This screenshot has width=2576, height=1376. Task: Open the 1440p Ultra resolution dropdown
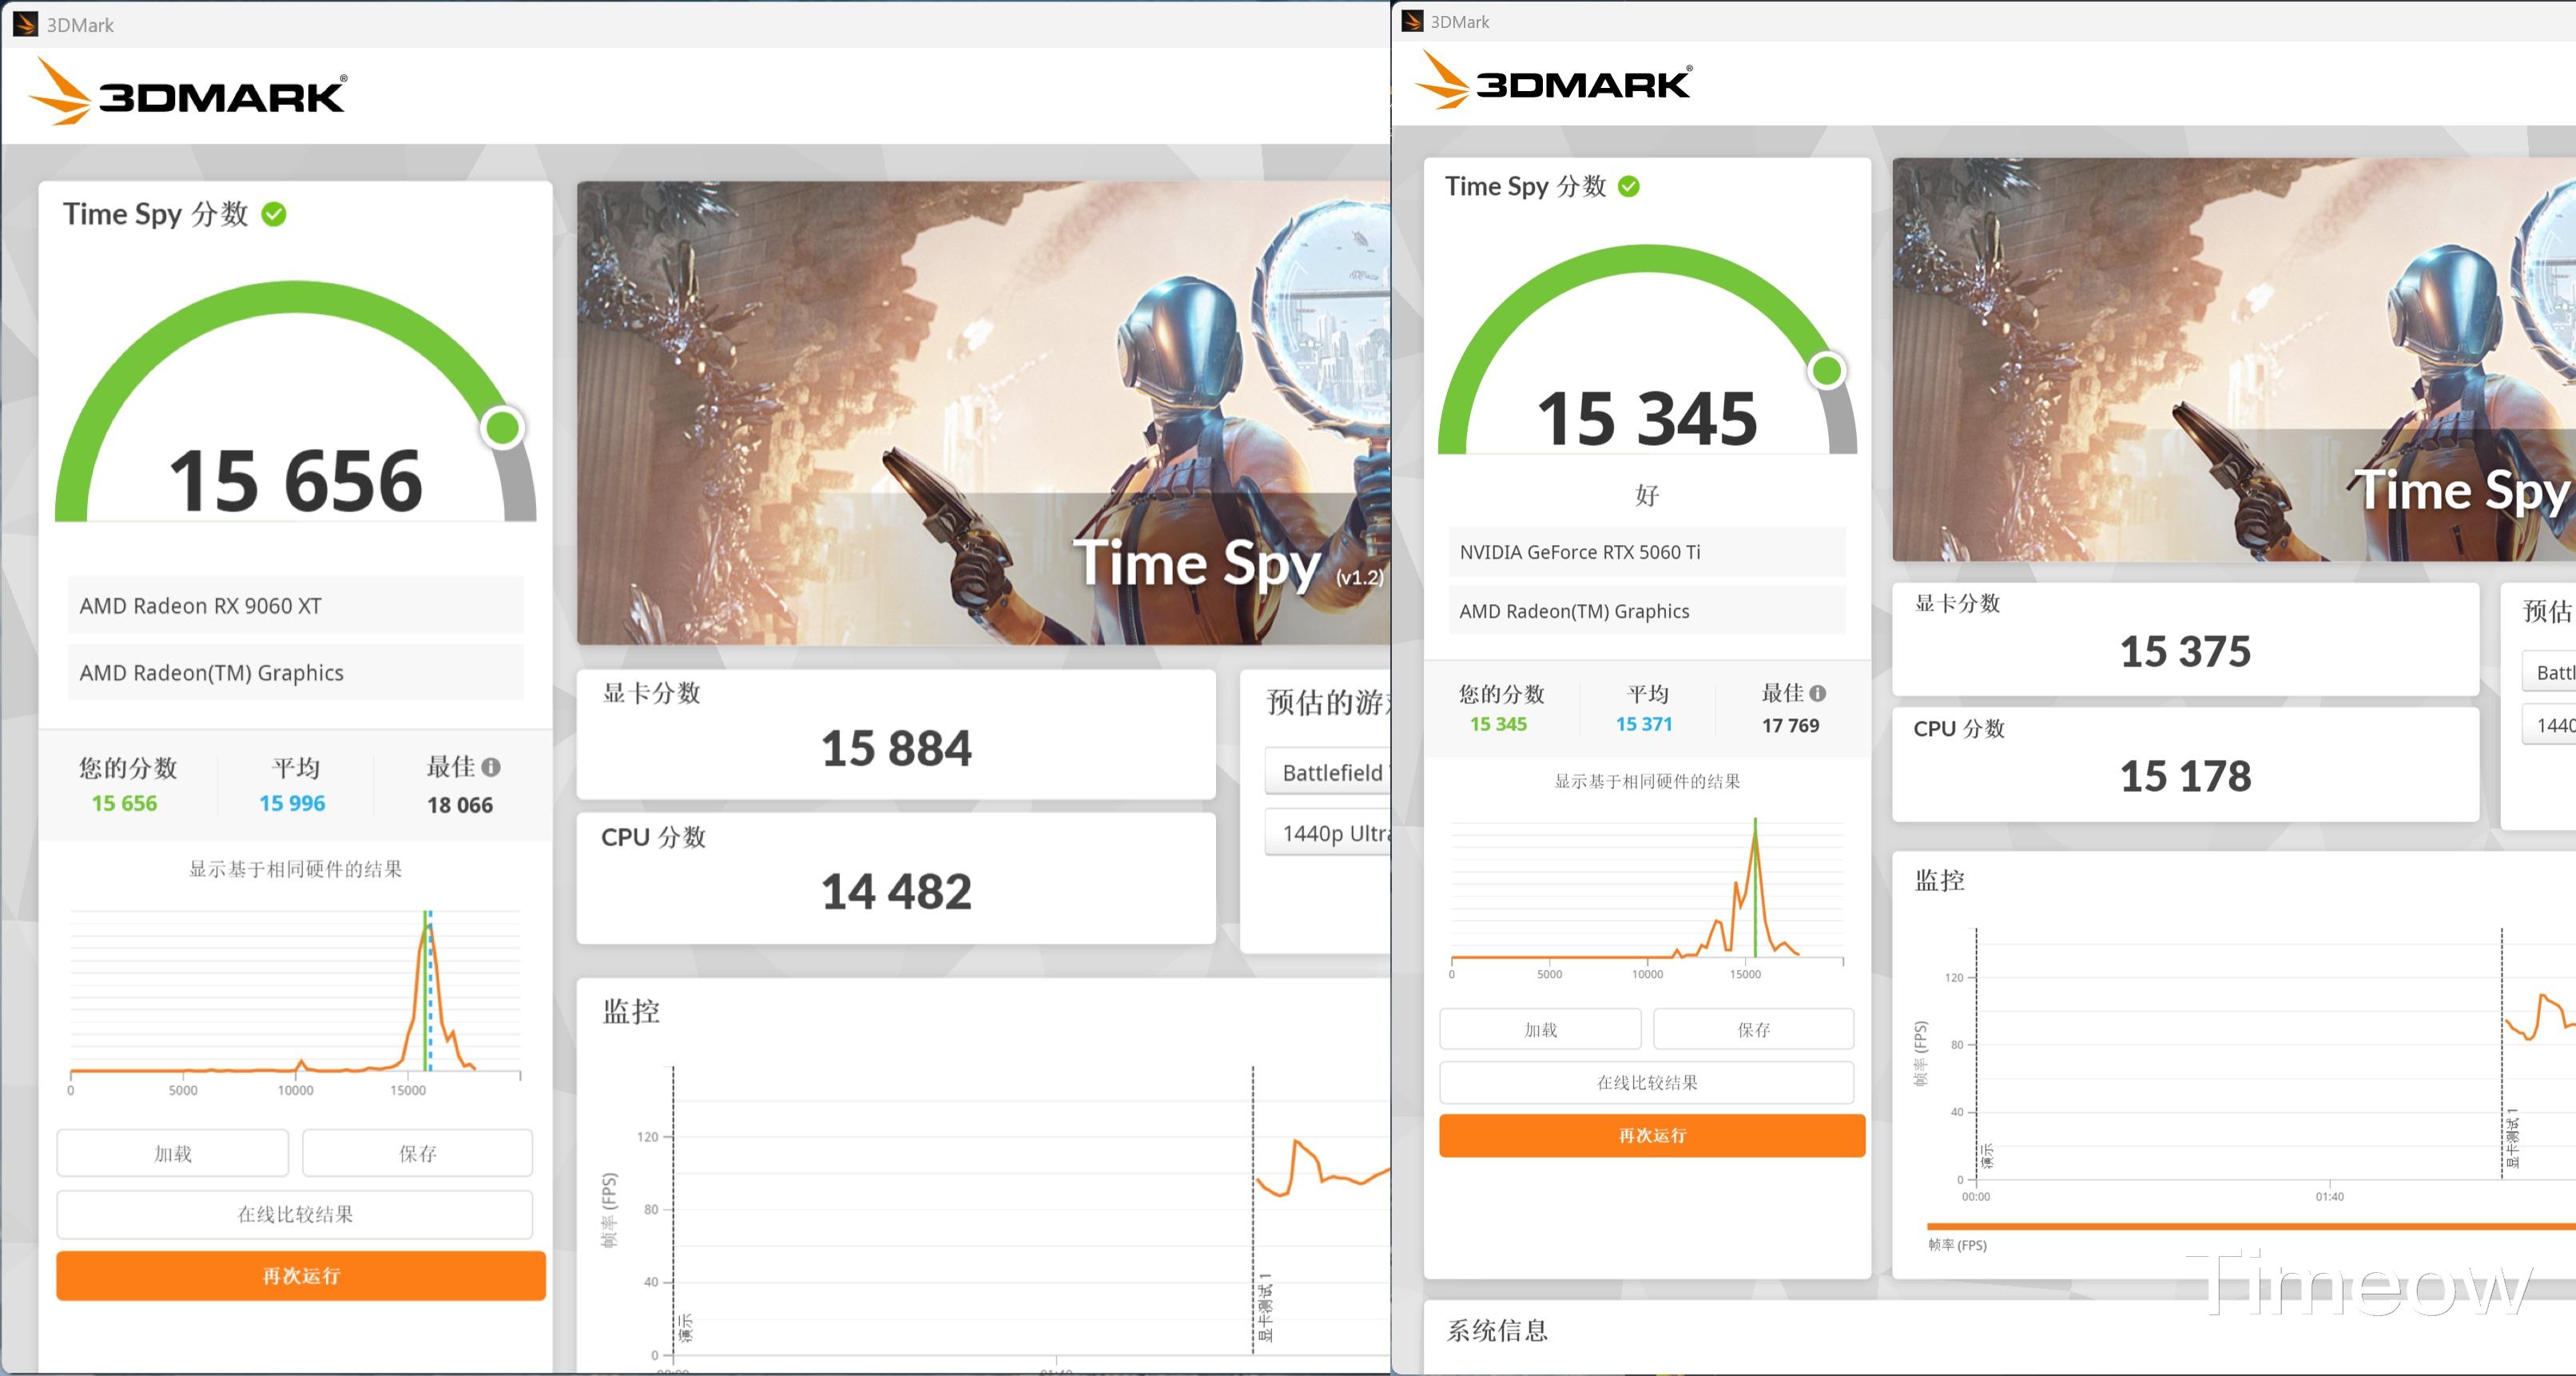click(x=1326, y=833)
